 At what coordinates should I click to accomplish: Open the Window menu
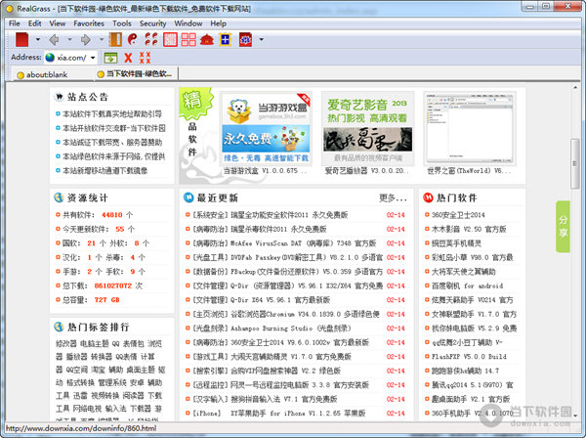pos(188,23)
